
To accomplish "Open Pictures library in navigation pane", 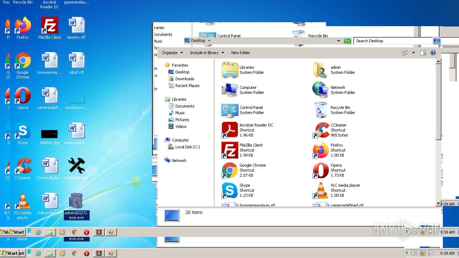I will pos(178,120).
